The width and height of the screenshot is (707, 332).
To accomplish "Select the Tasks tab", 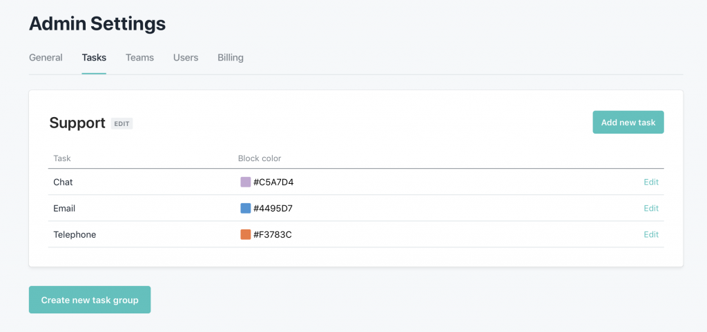I will 94,58.
